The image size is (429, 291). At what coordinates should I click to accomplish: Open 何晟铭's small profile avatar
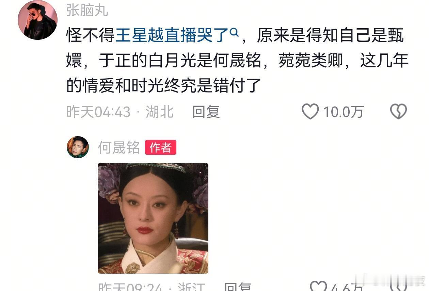click(x=78, y=147)
